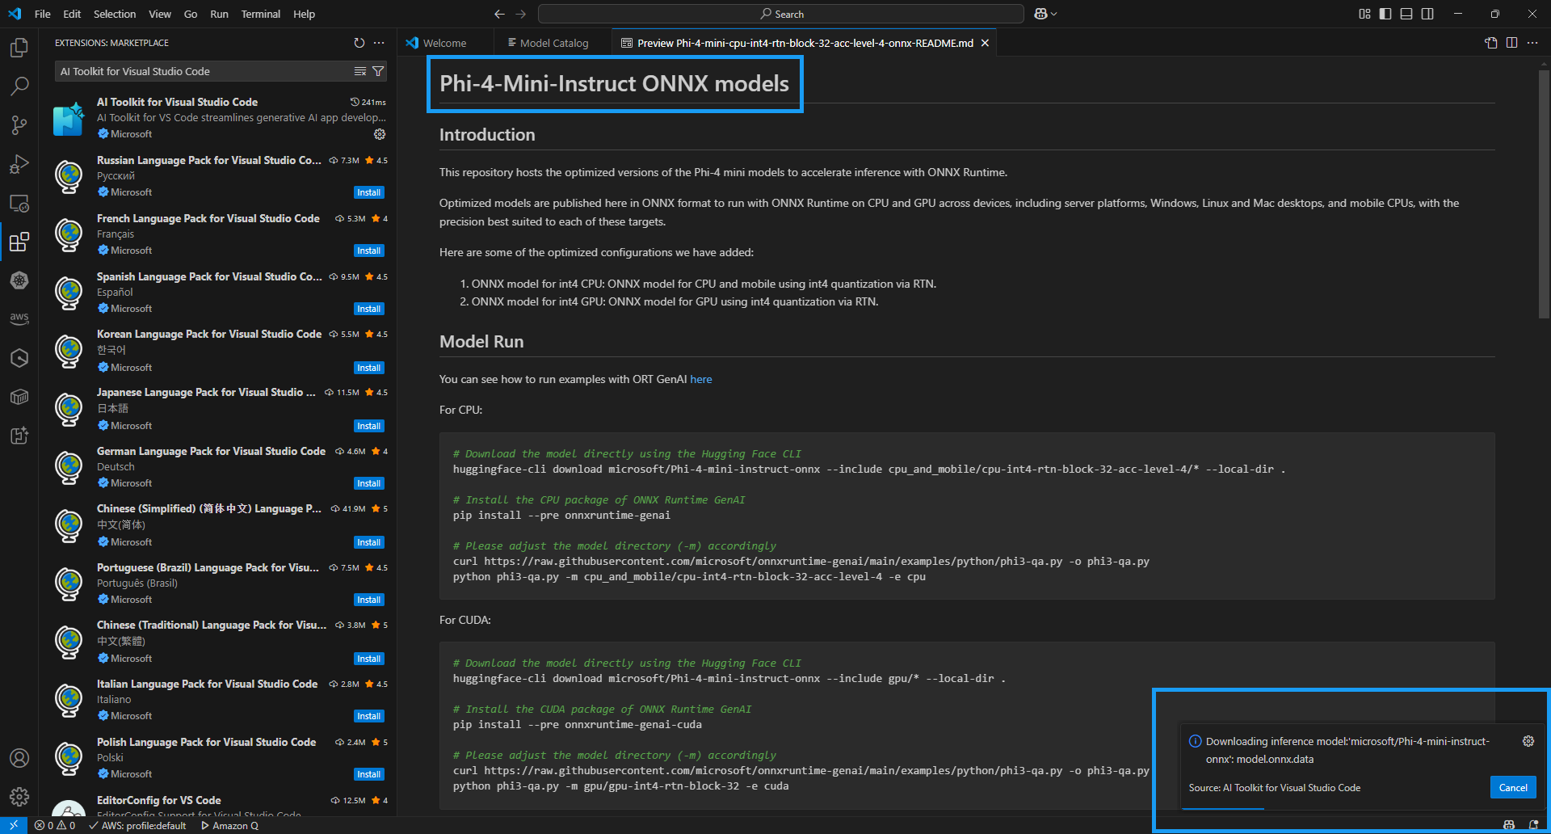Filter extensions with the funnel icon

(x=378, y=71)
